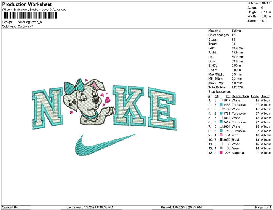Viewport: 273px width, 210px height.
Task: Click the letter N in the design
Action: [x=47, y=108]
